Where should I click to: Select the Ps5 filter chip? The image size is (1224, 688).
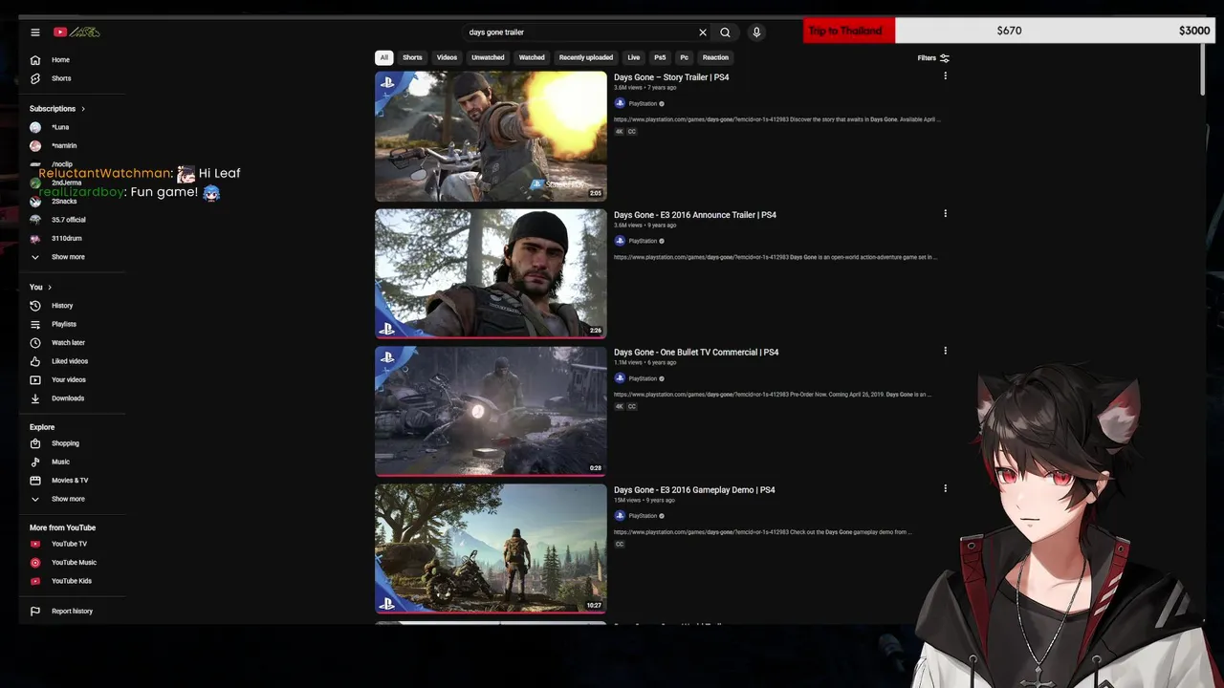(660, 57)
